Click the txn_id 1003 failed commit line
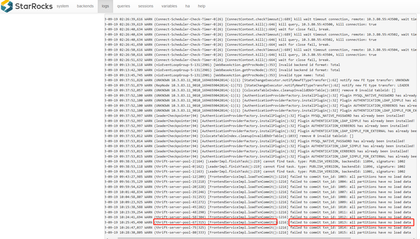 pos(257,177)
